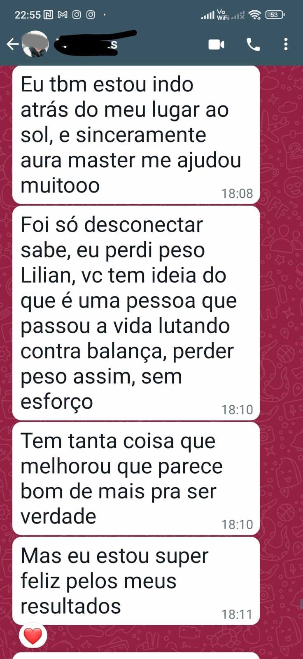Tap the NFC icon in status bar
303x659 pixels.
(49, 15)
